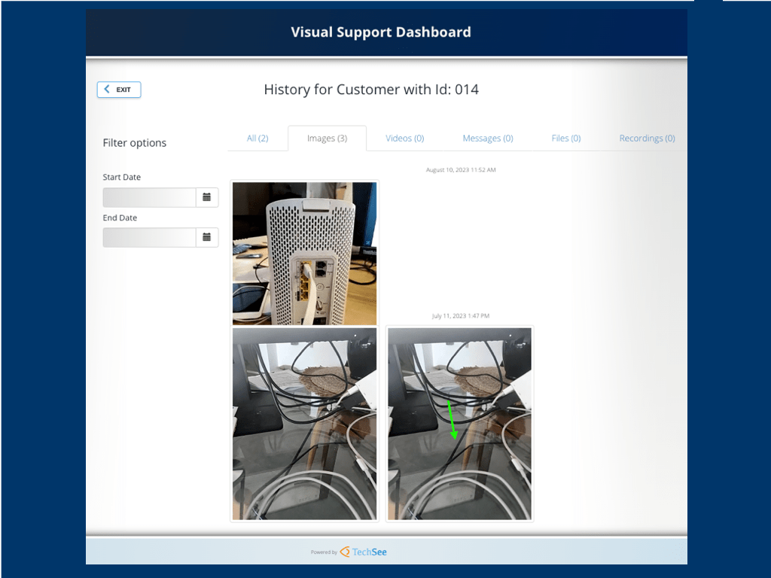The image size is (771, 578).
Task: Open the white router photo thumbnail
Action: click(304, 253)
